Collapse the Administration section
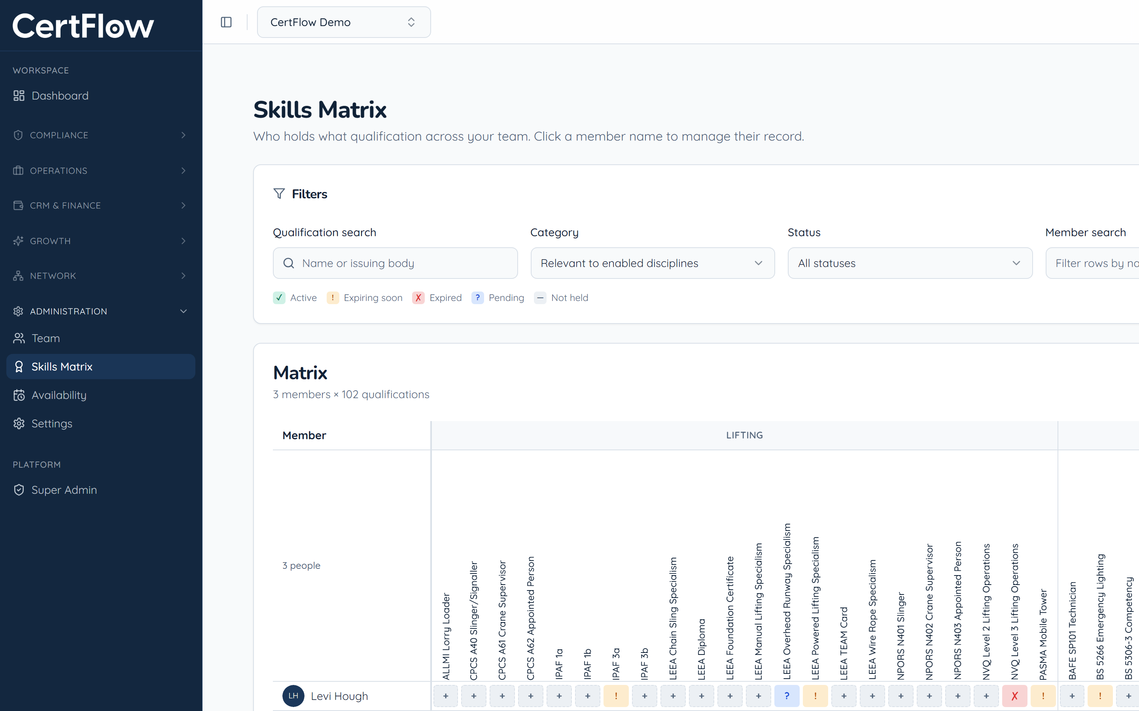This screenshot has width=1139, height=711. [101, 311]
